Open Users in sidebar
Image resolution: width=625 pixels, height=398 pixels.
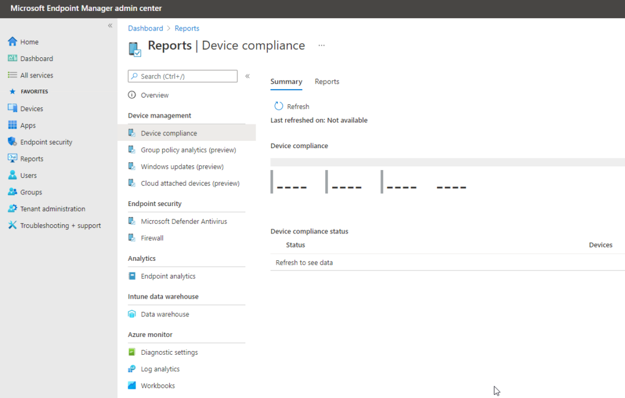28,176
